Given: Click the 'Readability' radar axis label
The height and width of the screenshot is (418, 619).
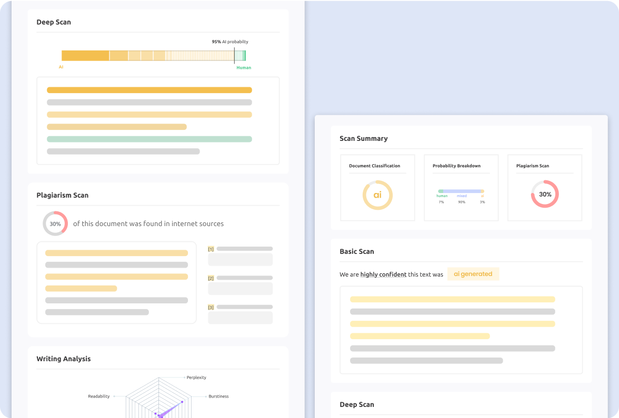Looking at the screenshot, I should coord(99,396).
